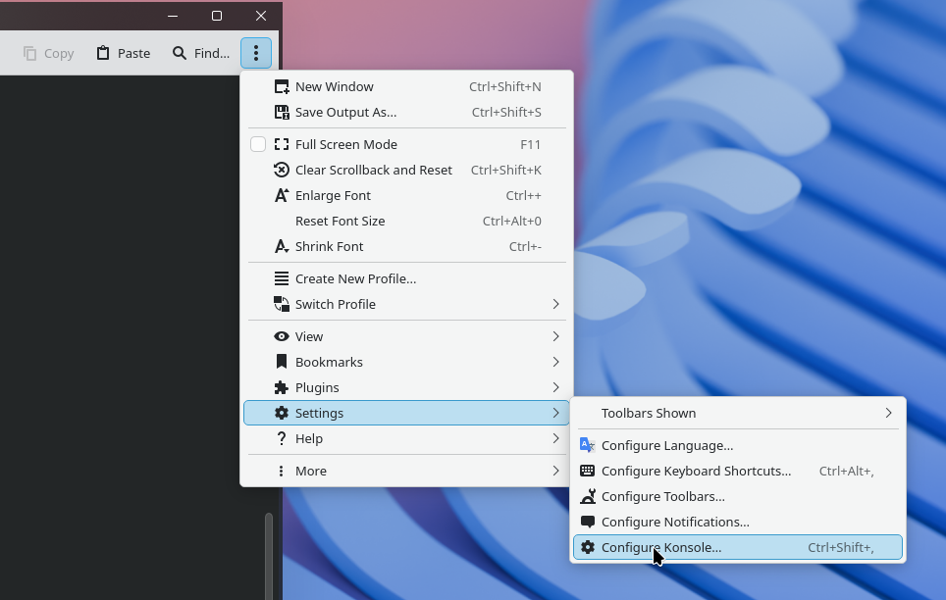Click the Configure Konsole gear icon

(x=587, y=547)
